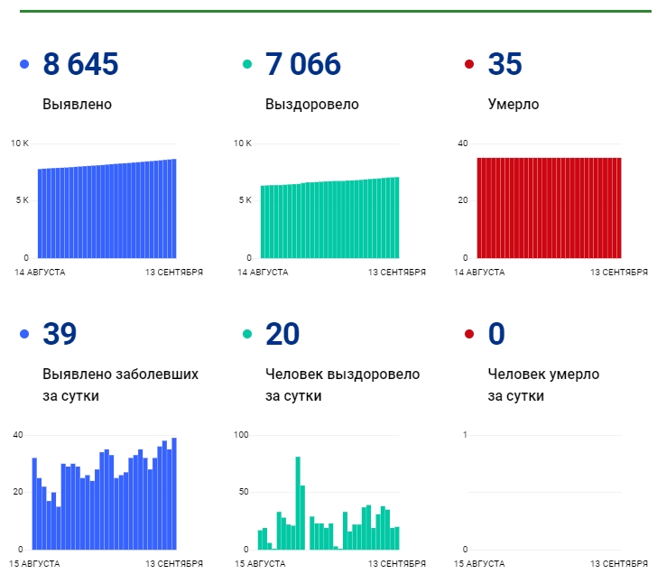657x574 pixels.
Task: Click the last bar in daily detected chart
Action: click(x=174, y=494)
